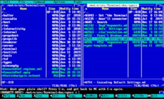Select the ConsolePerf.wprp file

[41, 72]
